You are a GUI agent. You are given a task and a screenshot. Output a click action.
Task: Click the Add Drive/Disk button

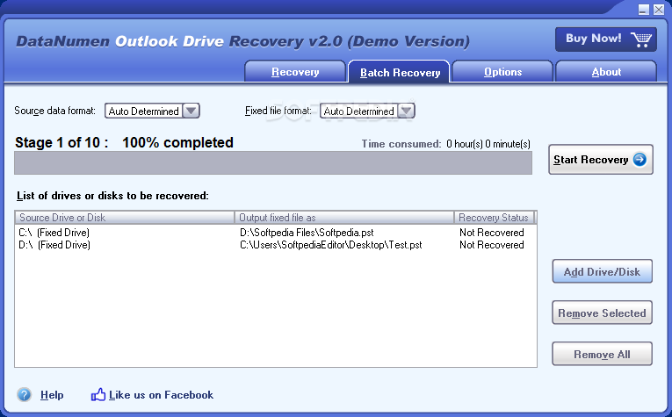click(x=602, y=271)
